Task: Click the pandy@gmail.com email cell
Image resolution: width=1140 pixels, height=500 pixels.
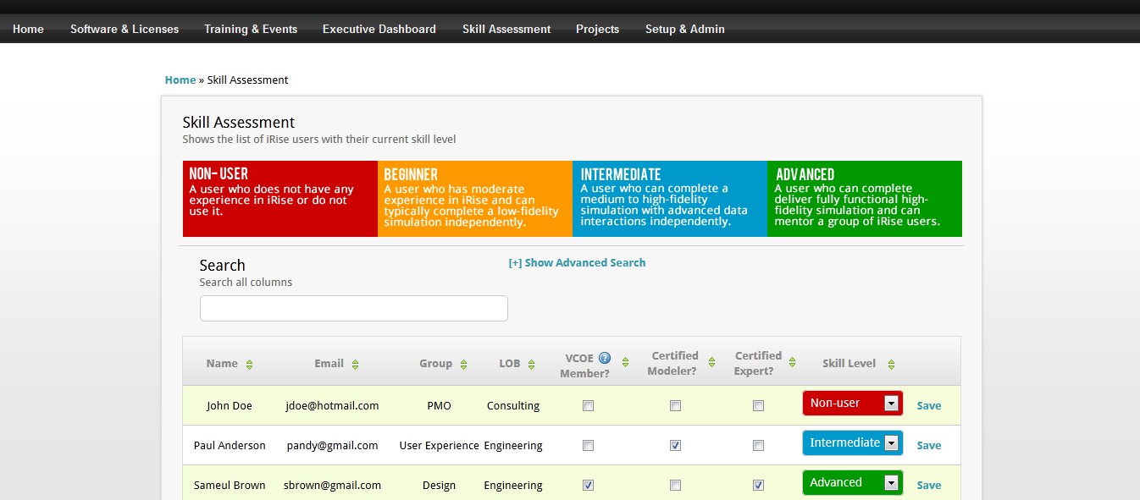Action: click(332, 446)
